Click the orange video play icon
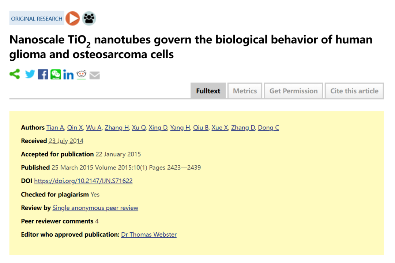The width and height of the screenshot is (395, 263). (x=72, y=18)
